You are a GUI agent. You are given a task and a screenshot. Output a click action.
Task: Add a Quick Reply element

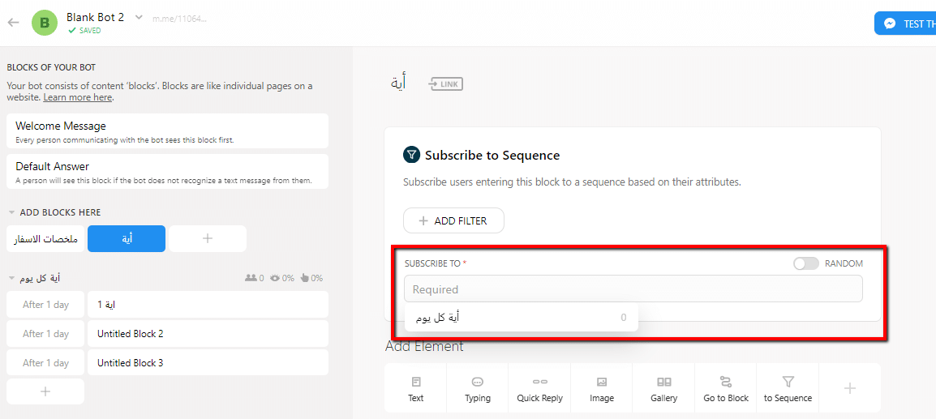tap(539, 388)
